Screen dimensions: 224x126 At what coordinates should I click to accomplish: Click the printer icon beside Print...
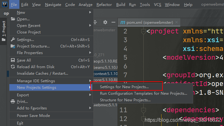tap(13, 101)
